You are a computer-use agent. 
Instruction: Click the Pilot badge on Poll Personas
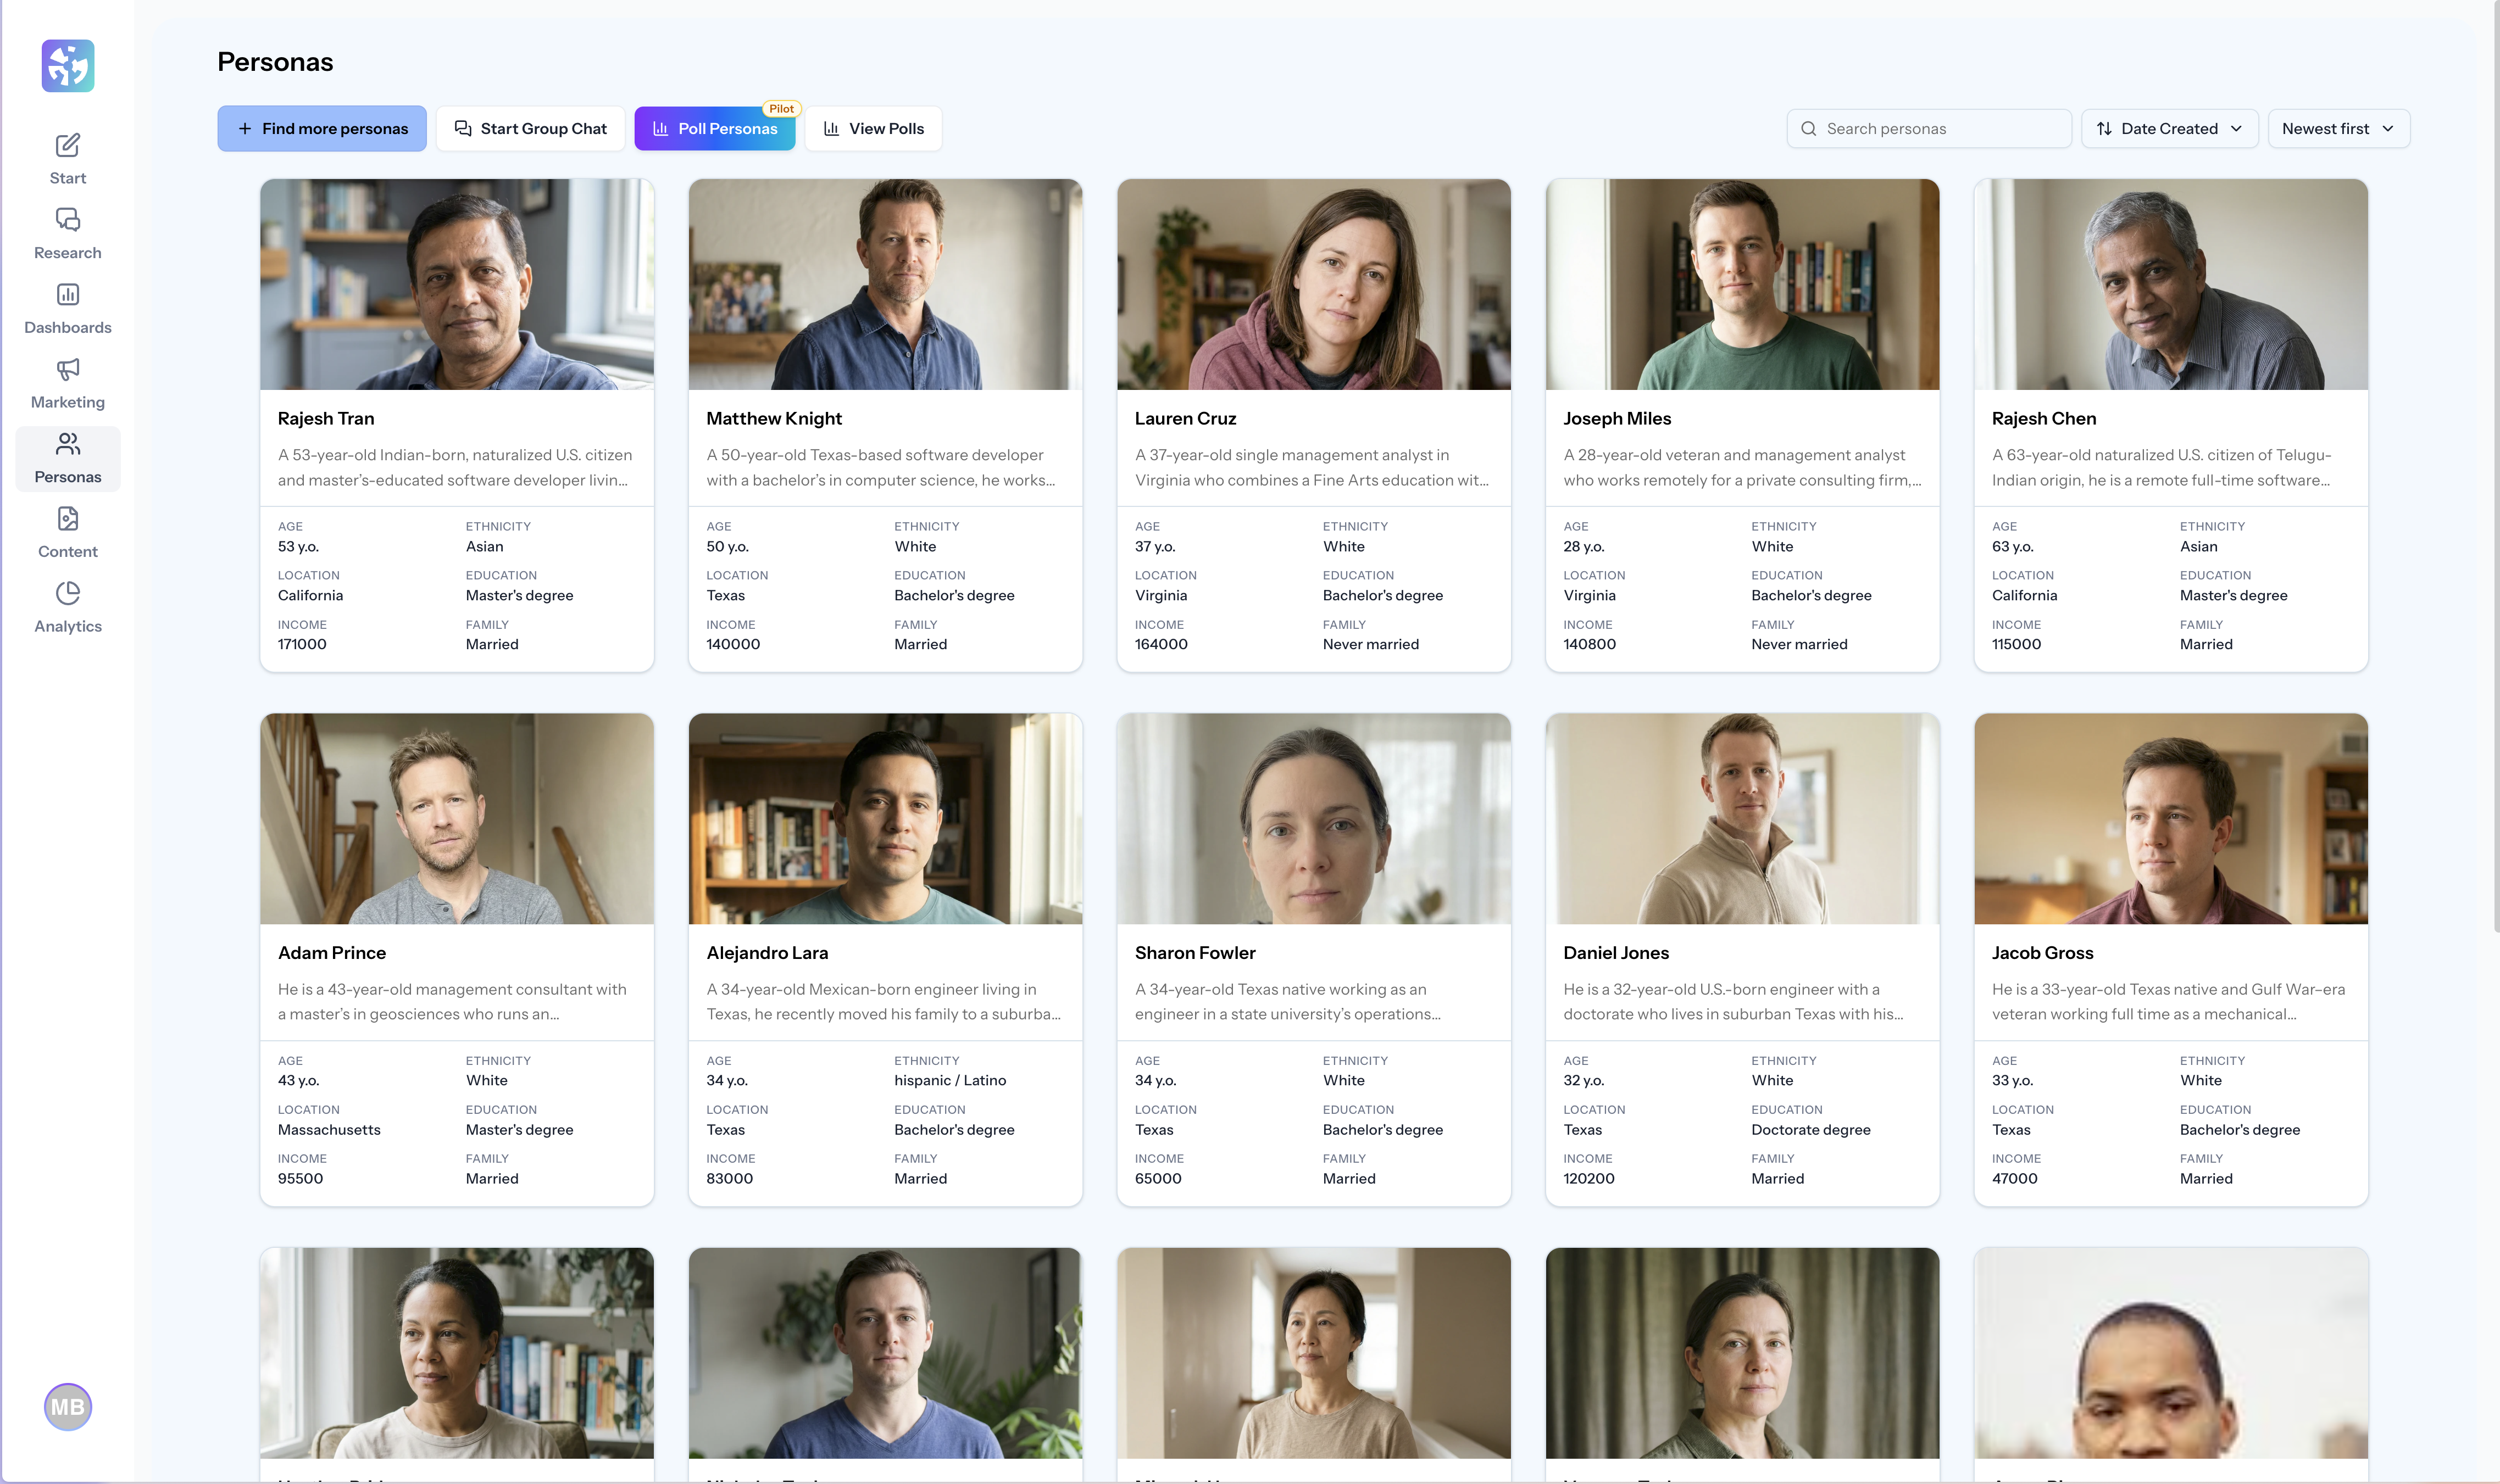(782, 109)
